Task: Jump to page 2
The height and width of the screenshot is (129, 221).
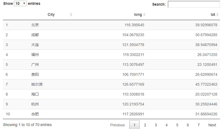Action: (145, 125)
